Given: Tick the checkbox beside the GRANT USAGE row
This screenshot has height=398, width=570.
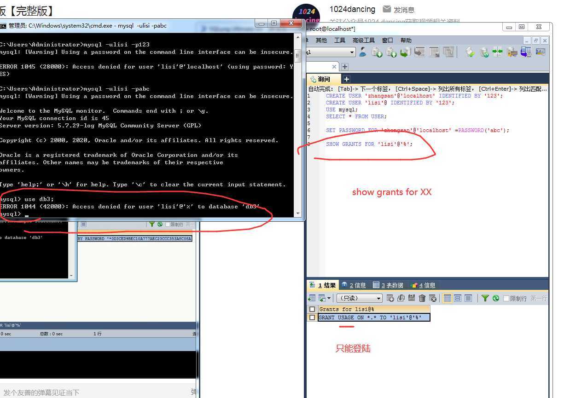Looking at the screenshot, I should (x=313, y=317).
